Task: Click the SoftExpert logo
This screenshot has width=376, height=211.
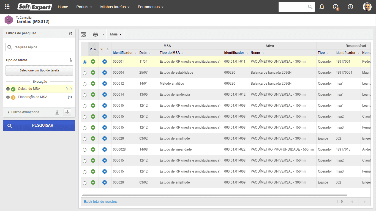Action: (x=35, y=7)
